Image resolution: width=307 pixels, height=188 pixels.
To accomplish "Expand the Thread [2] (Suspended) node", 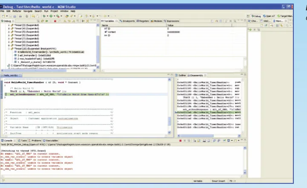I will (x=9, y=25).
